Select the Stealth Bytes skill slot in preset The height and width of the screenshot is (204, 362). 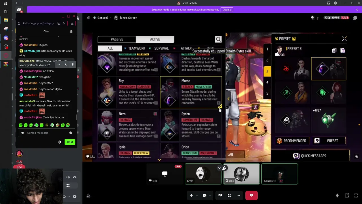329,69
